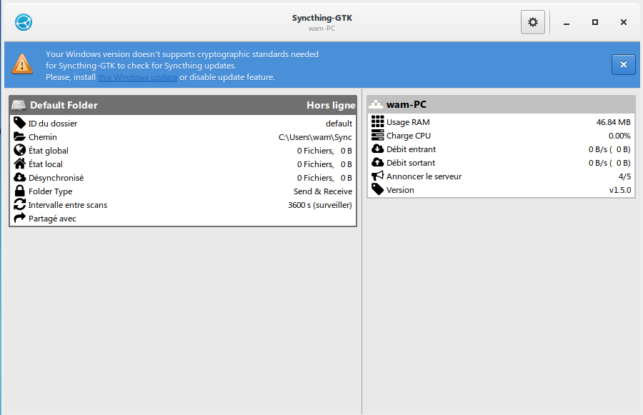Screen dimensions: 643x415
Task: Click the Usage RAM grid icon
Action: 378,122
